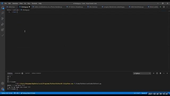This screenshot has width=170, height=96.
Task: Click Python 3.8.1 32-bit interpreter in status bar
Action: point(7,93)
